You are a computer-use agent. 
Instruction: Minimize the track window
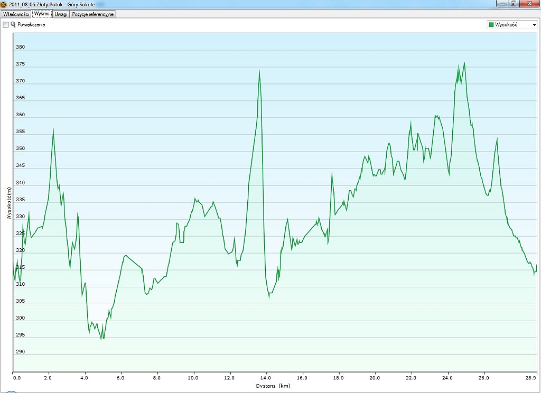coord(501,4)
